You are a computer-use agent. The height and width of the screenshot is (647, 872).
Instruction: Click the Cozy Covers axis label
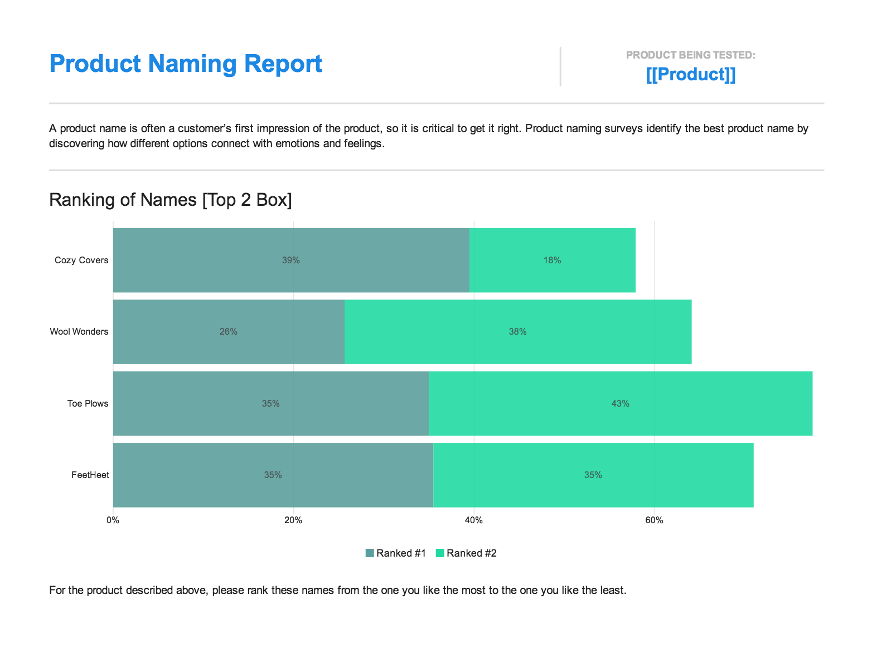point(81,260)
